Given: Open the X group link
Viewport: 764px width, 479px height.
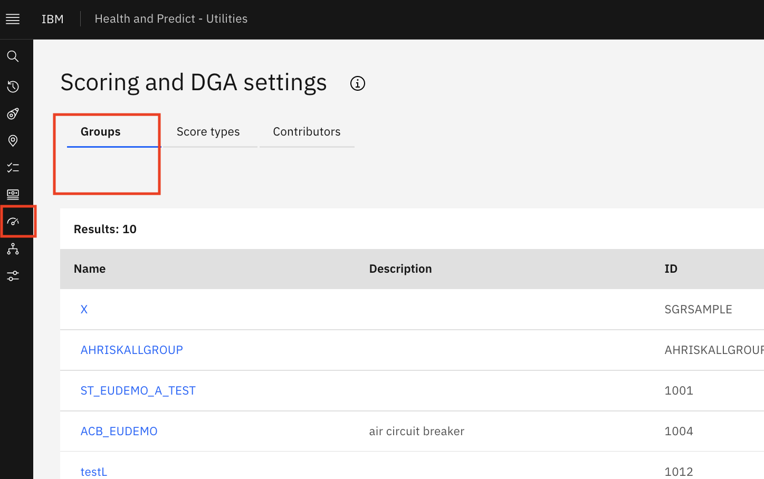Looking at the screenshot, I should point(84,310).
